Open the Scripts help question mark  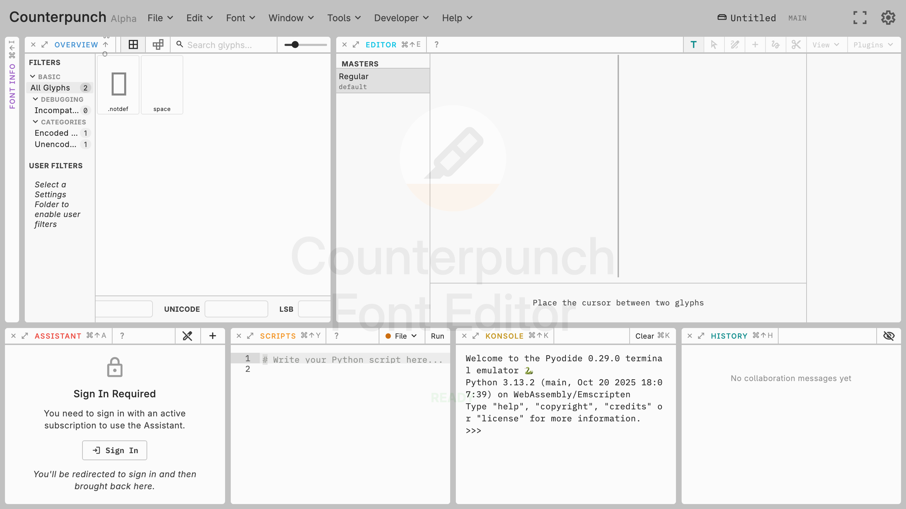coord(337,336)
